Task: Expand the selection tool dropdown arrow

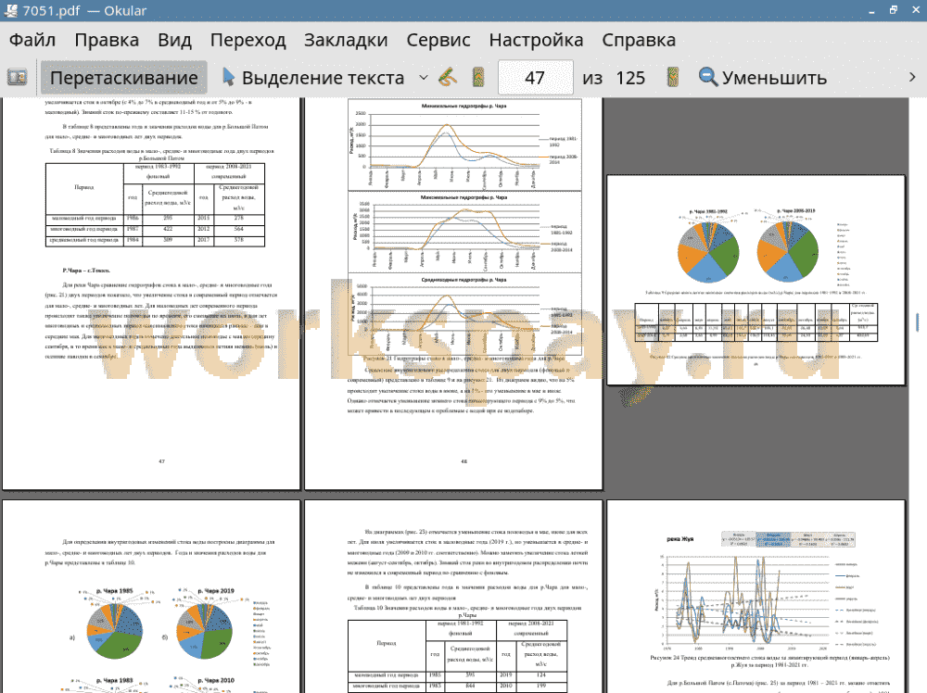Action: 424,78
